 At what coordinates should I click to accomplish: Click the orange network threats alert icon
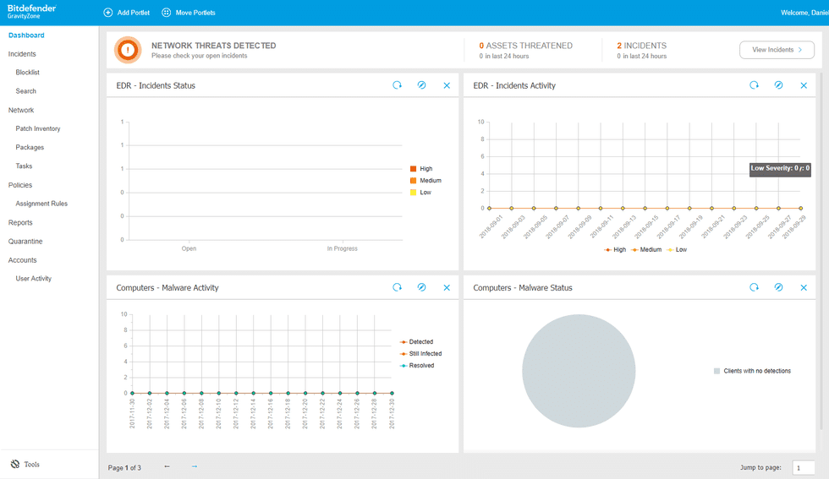click(128, 50)
